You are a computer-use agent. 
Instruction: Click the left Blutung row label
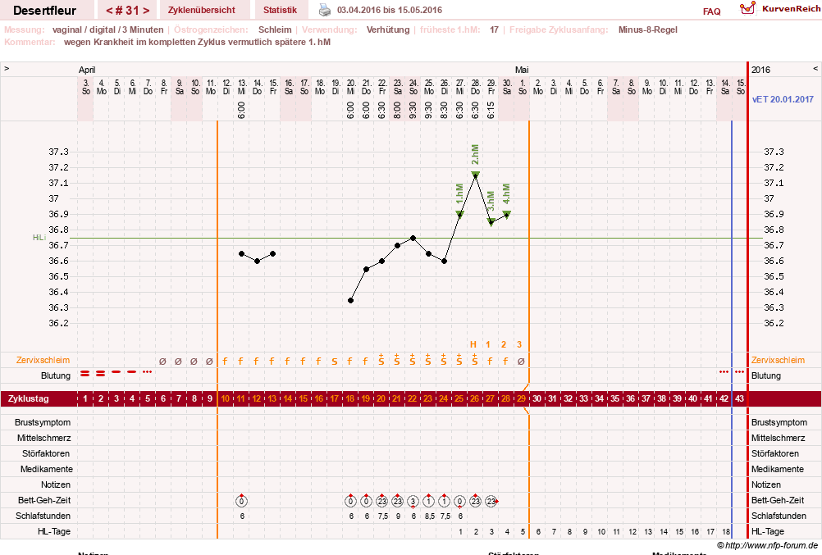(56, 375)
